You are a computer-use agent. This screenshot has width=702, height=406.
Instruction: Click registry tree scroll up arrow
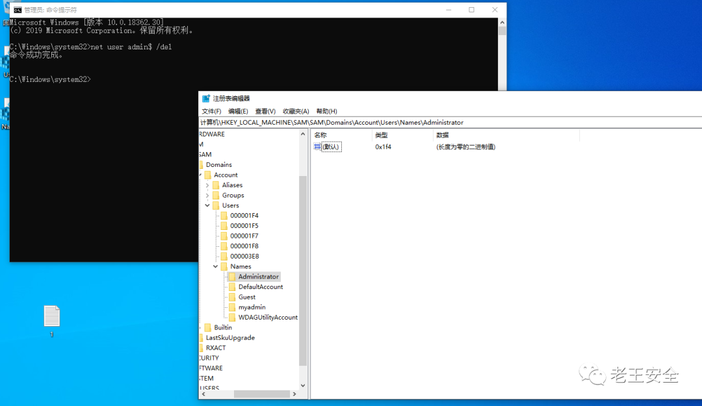coord(303,134)
